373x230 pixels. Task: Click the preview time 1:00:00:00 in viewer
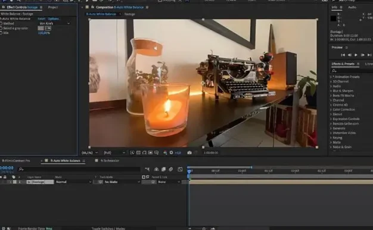tap(211, 153)
